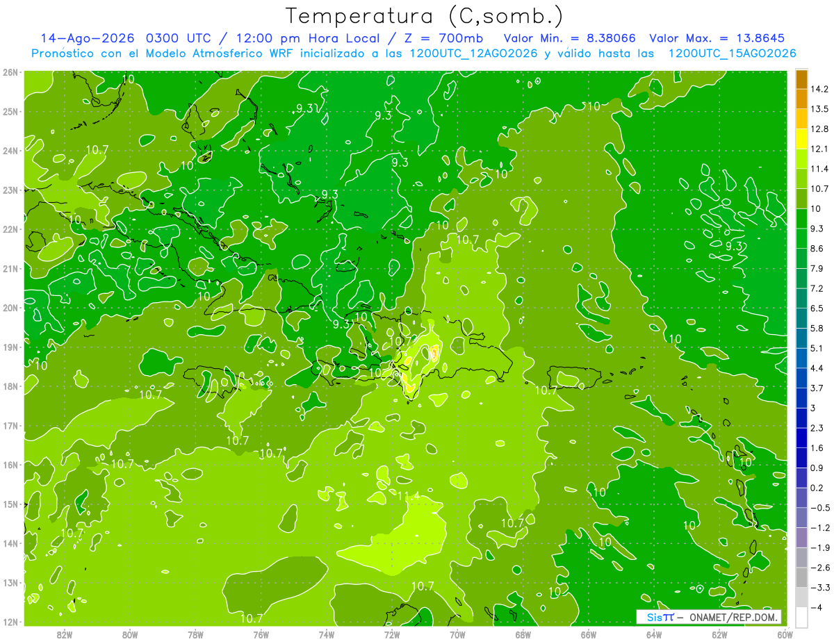Pick the yellow legend swatch between 12.1 and 12.8
Screen dimensions: 834x644
801,139
